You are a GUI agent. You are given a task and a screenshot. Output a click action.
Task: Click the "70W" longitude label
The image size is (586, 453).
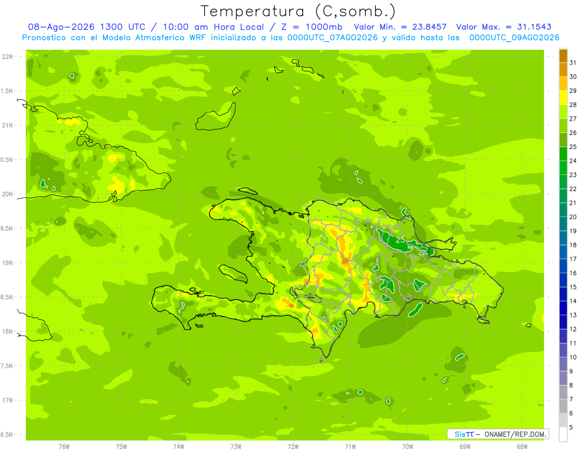coord(408,447)
